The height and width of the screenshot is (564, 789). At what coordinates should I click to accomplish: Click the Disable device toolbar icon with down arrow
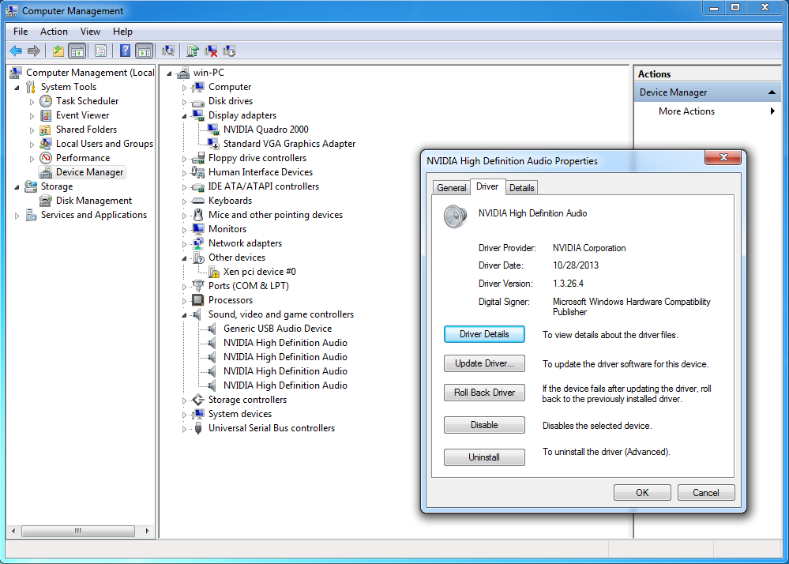pyautogui.click(x=229, y=51)
